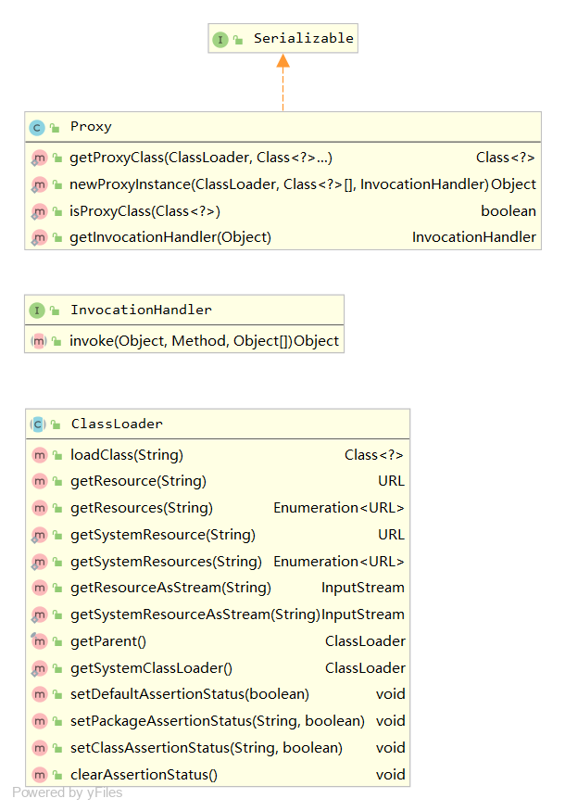
Task: Select the setPackageAssertionStatus method row
Action: coord(217,721)
